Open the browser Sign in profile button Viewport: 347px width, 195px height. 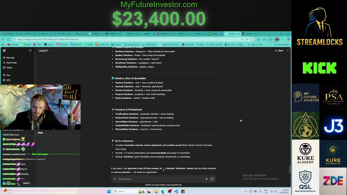[x=273, y=39]
